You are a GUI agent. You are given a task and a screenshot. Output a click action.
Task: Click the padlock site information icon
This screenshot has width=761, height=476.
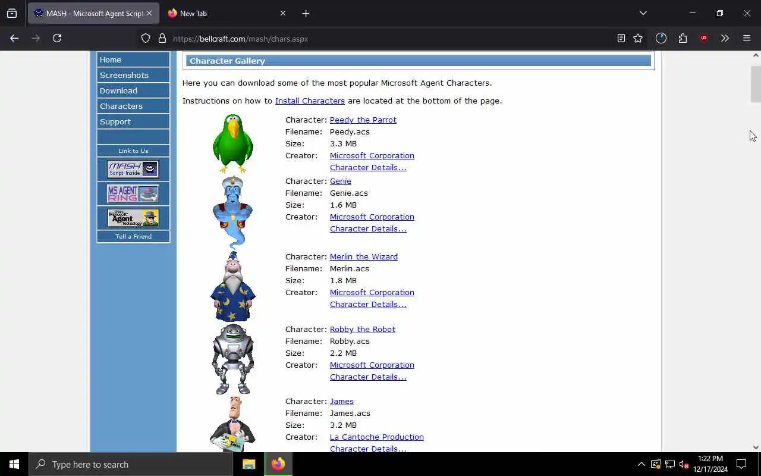coord(162,39)
